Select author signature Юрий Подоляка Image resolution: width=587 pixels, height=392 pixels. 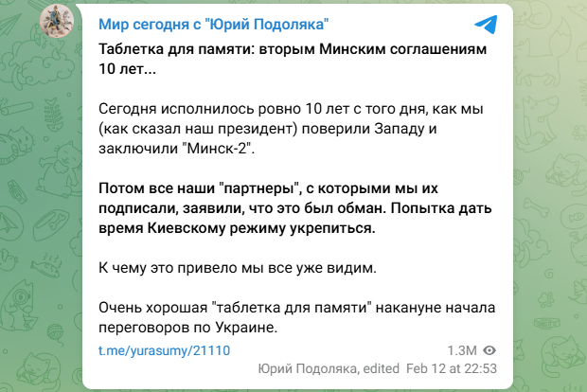point(309,368)
